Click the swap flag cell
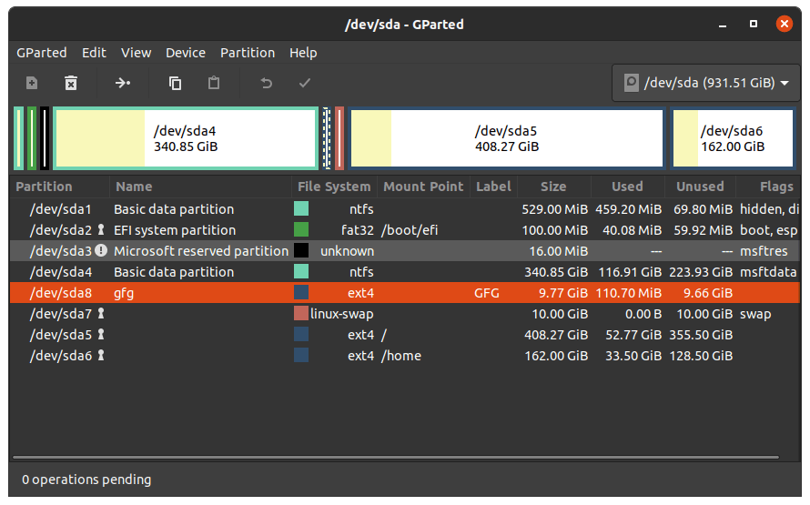810x505 pixels. pyautogui.click(x=755, y=314)
